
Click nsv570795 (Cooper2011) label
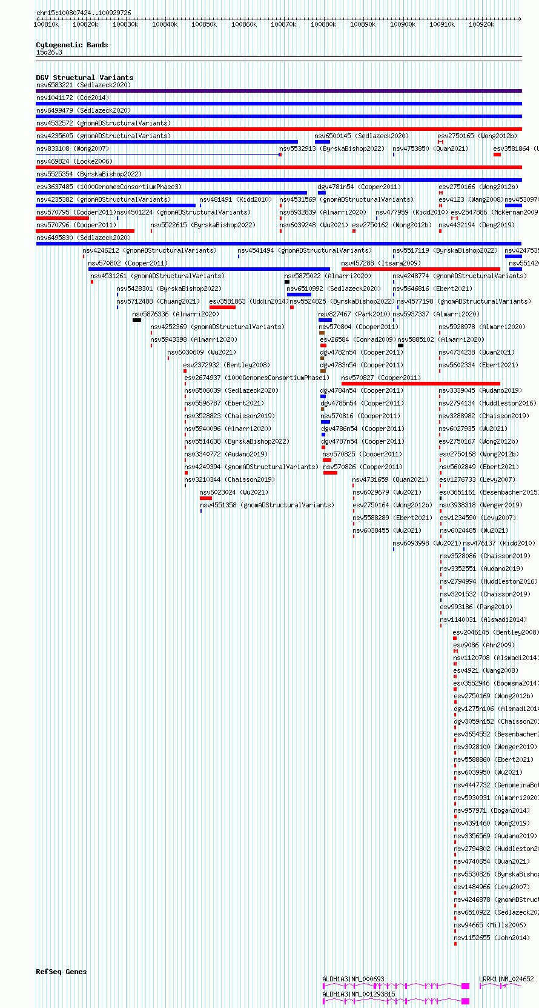pos(76,212)
